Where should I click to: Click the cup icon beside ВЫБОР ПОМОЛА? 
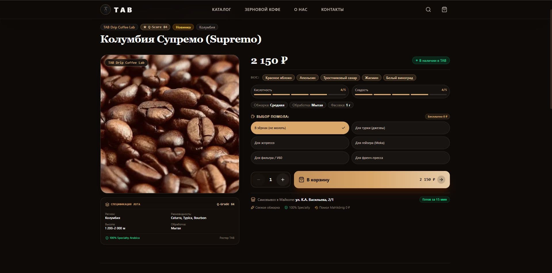(x=253, y=117)
